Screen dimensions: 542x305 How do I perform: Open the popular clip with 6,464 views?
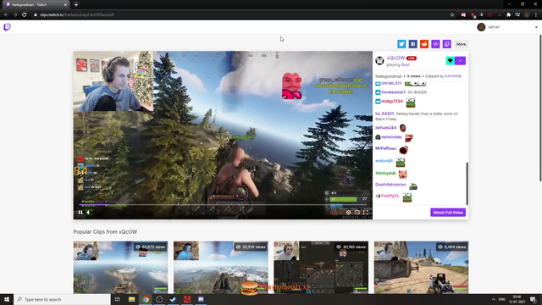pyautogui.click(x=422, y=268)
